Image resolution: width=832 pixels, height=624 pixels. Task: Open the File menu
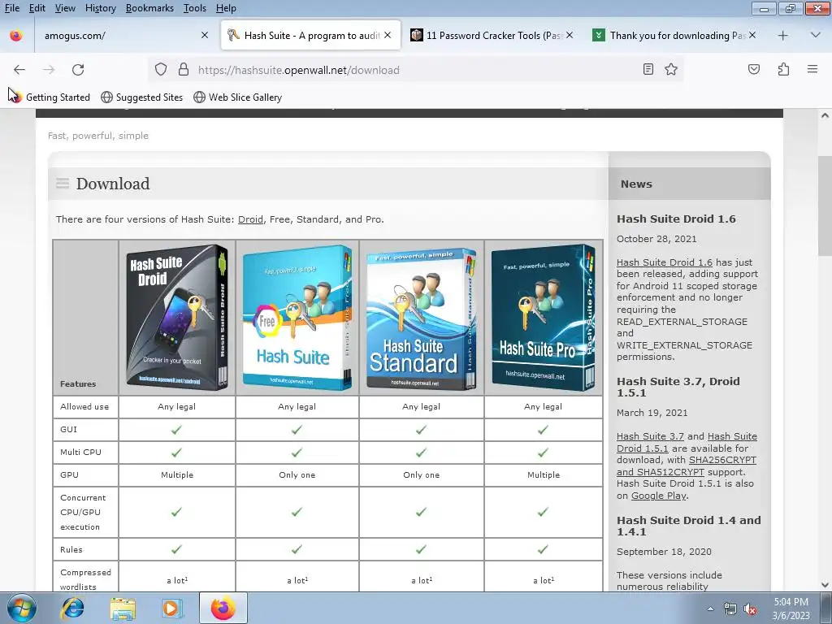[x=11, y=8]
